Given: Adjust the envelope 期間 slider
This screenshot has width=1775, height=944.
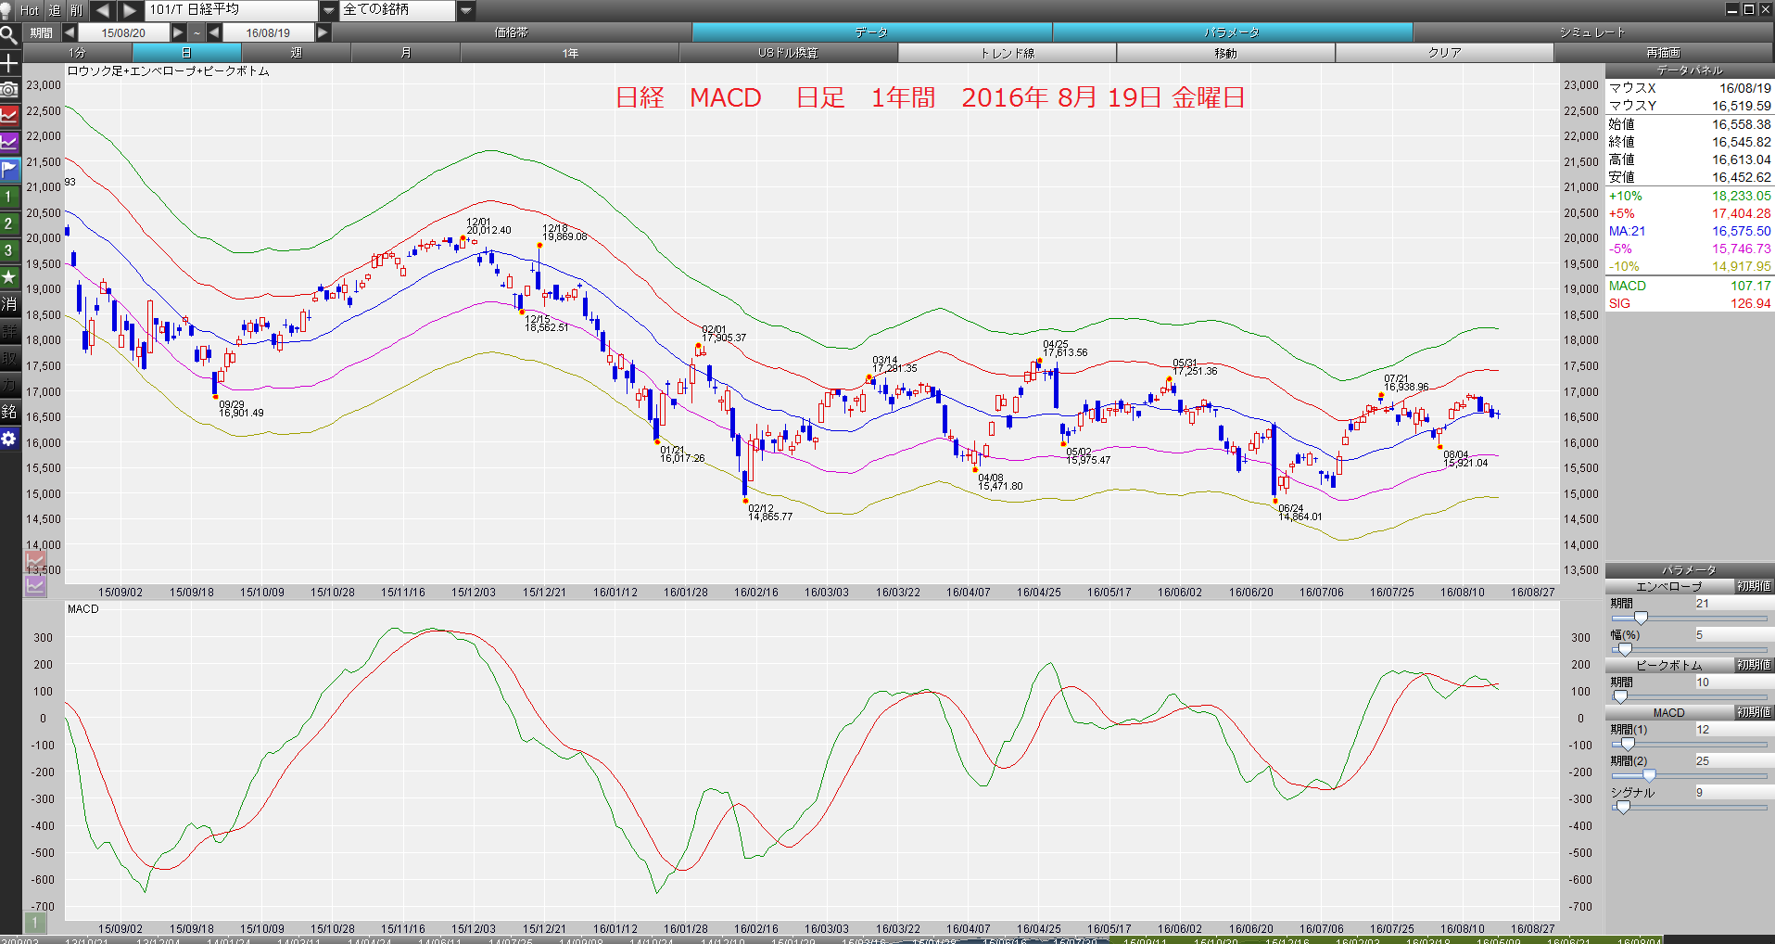Looking at the screenshot, I should point(1641,618).
